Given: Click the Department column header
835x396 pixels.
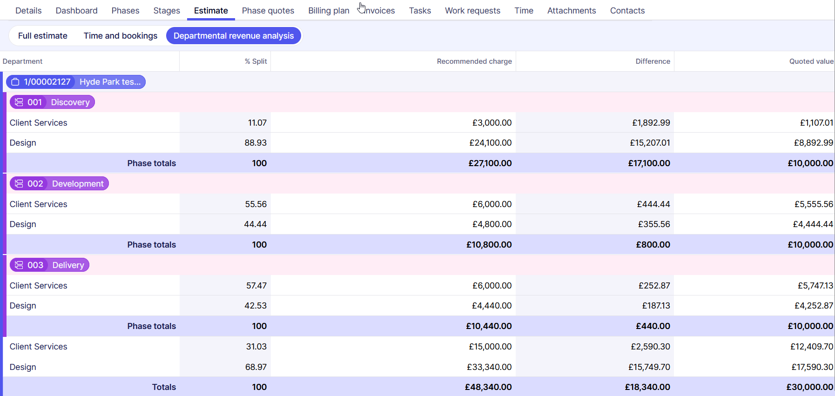Looking at the screenshot, I should pyautogui.click(x=22, y=61).
